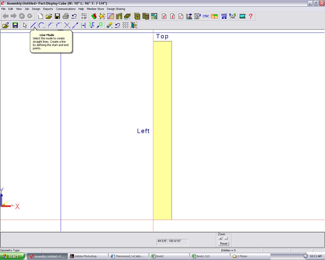Select the trim crossing lines tool

67,25
